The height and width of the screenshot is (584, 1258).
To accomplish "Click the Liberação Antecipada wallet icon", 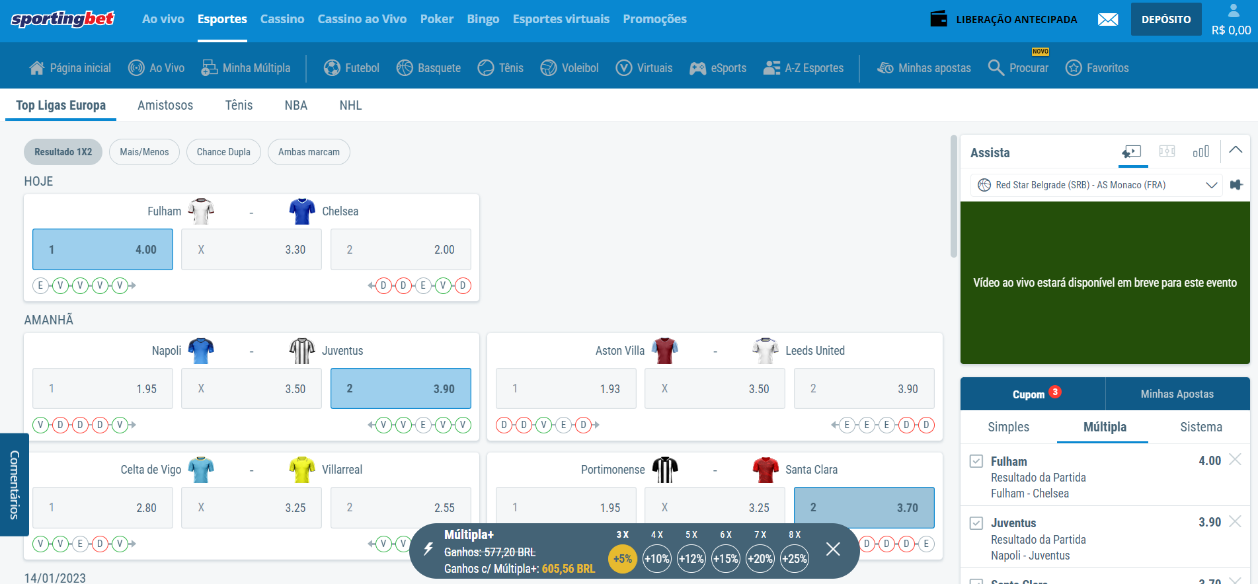I will click(x=939, y=19).
